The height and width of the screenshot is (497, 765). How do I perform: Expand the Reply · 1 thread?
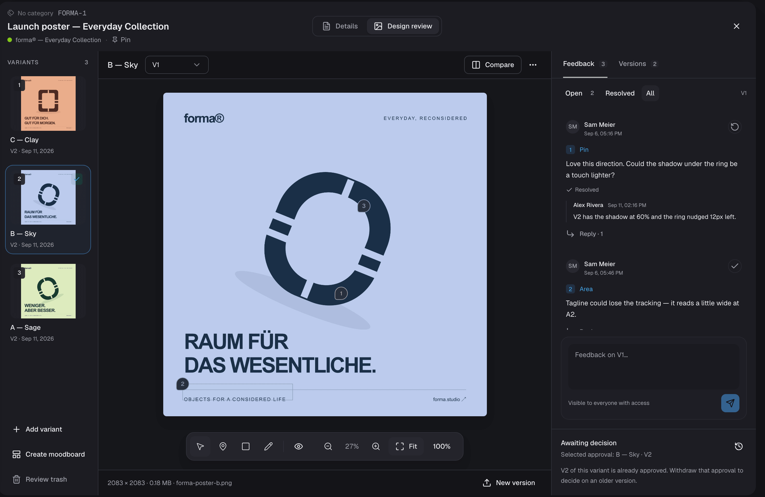tap(585, 234)
